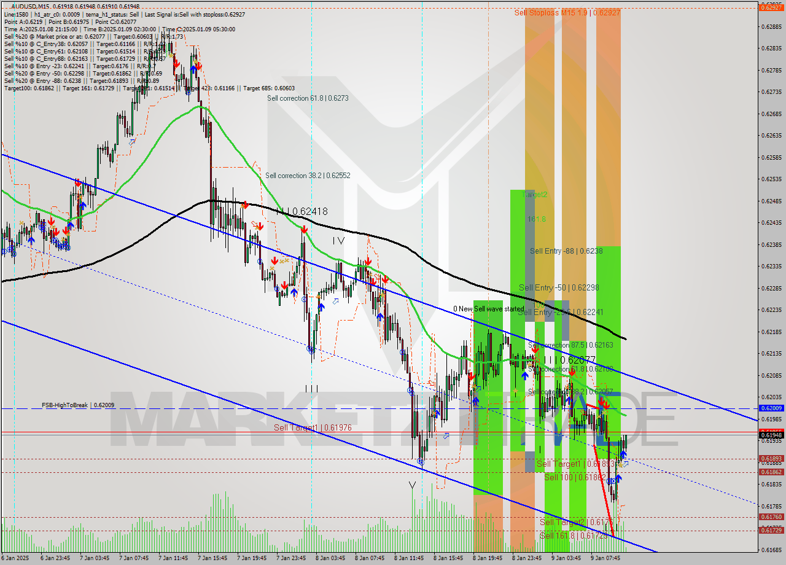The height and width of the screenshot is (565, 786).
Task: Click the red 0.61893 price axis tag
Action: click(x=771, y=458)
